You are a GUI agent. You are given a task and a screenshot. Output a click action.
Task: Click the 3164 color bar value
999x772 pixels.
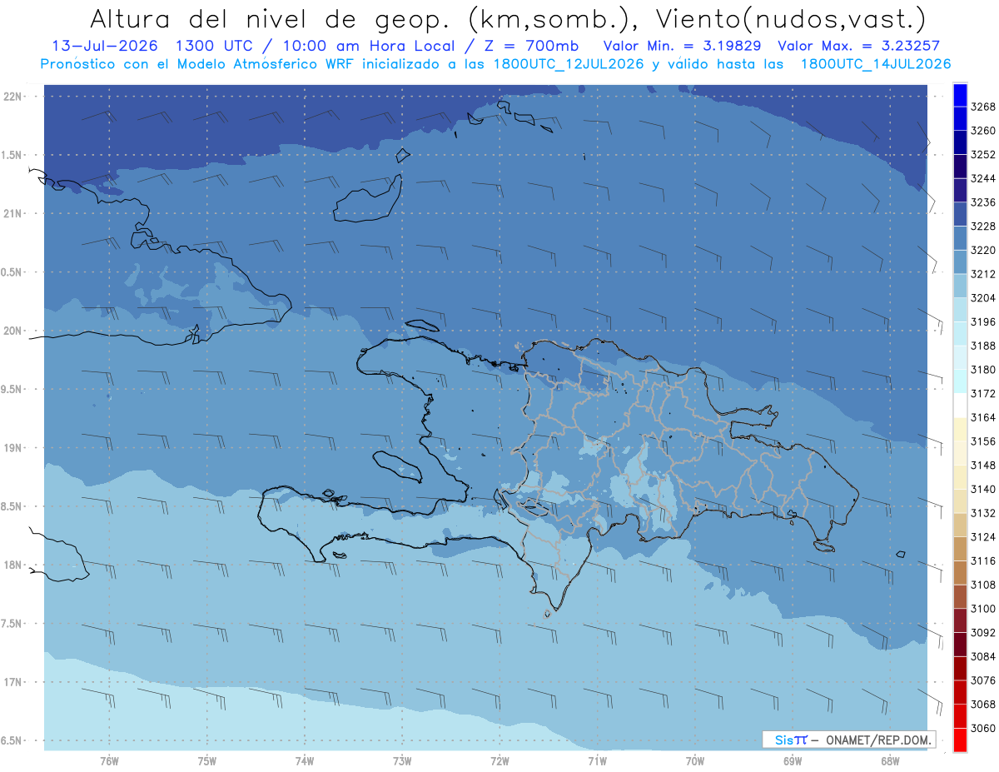click(983, 417)
